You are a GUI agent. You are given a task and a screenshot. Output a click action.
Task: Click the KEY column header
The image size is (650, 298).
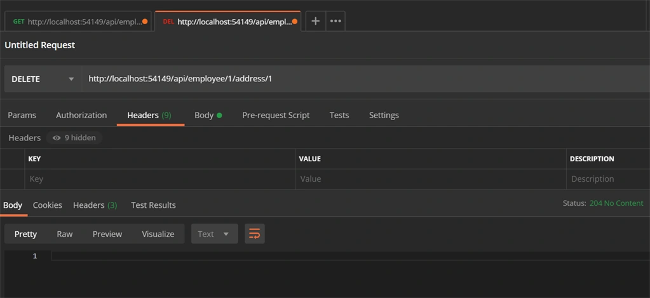34,159
